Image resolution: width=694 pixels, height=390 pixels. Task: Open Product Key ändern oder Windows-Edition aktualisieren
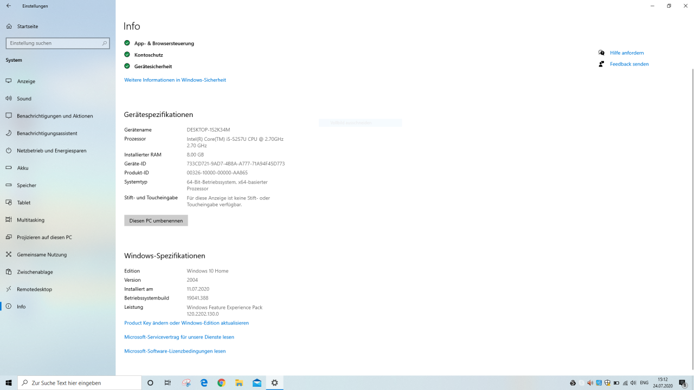(x=187, y=323)
